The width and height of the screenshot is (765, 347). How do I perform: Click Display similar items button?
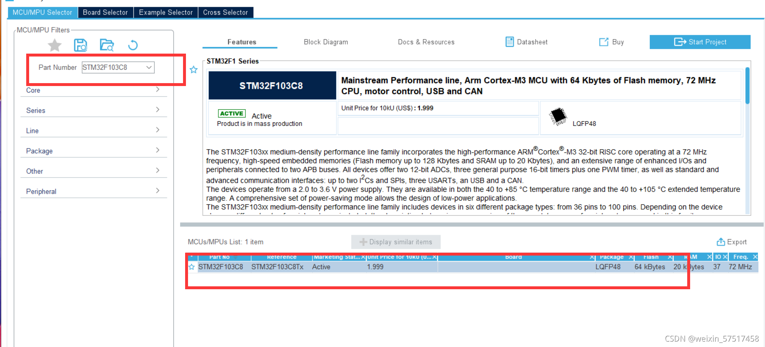click(396, 242)
